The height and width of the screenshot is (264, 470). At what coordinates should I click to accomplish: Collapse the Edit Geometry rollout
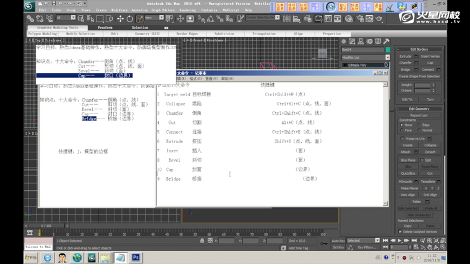click(419, 109)
